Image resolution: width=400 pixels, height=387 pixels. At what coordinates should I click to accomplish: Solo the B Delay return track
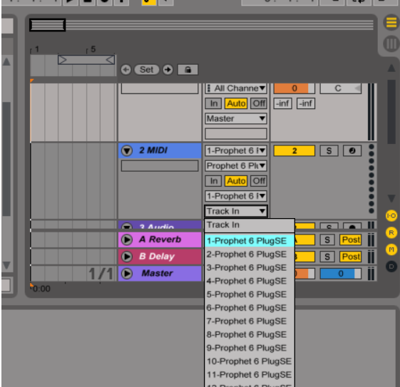(327, 257)
